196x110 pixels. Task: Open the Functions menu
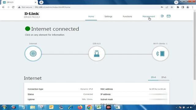pos(127,16)
